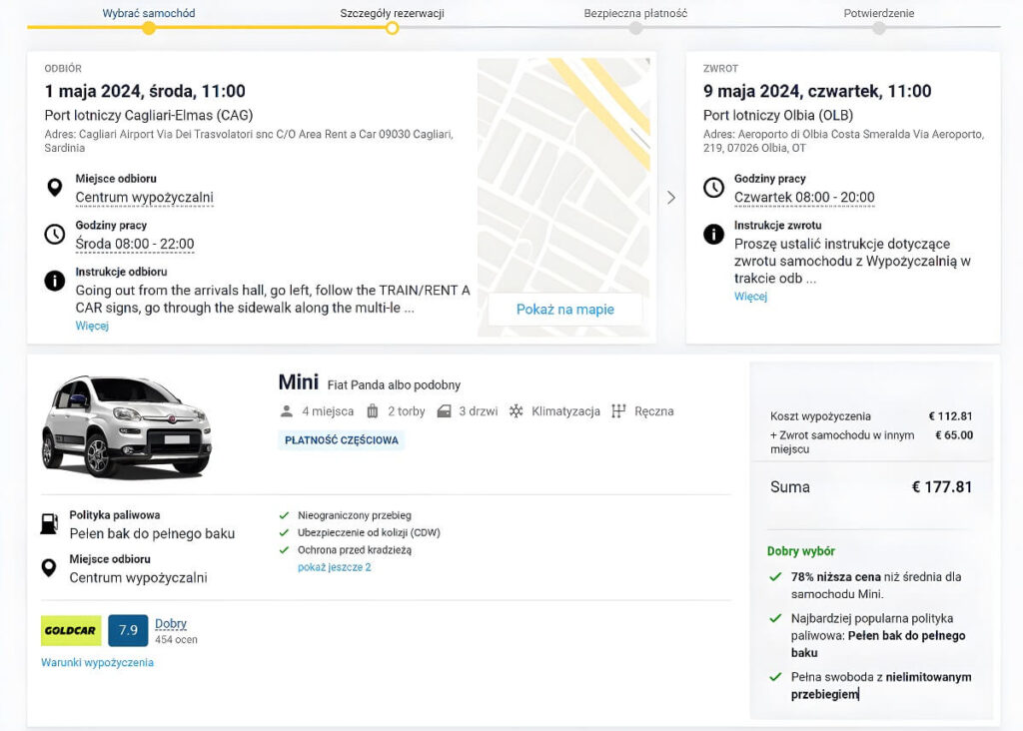
Task: Click the Fiat Panda car image
Action: [x=126, y=425]
